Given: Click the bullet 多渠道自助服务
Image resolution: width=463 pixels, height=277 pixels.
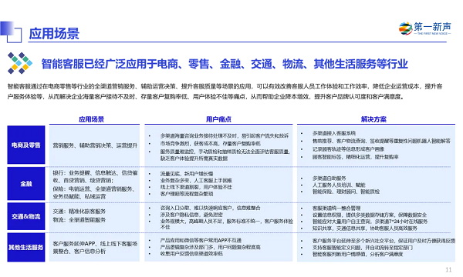Looking at the screenshot, I should tap(330, 179).
